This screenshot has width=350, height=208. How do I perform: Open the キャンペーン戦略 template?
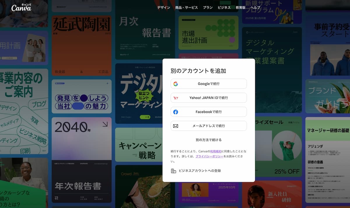[139, 145]
